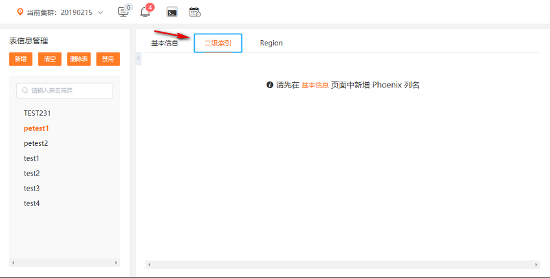Viewport: 550px width, 278px height.
Task: Switch to the Region tab
Action: pos(271,43)
